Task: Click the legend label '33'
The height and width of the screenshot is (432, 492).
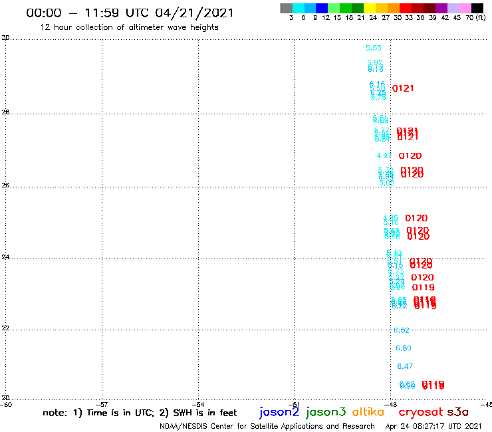Action: click(x=408, y=17)
